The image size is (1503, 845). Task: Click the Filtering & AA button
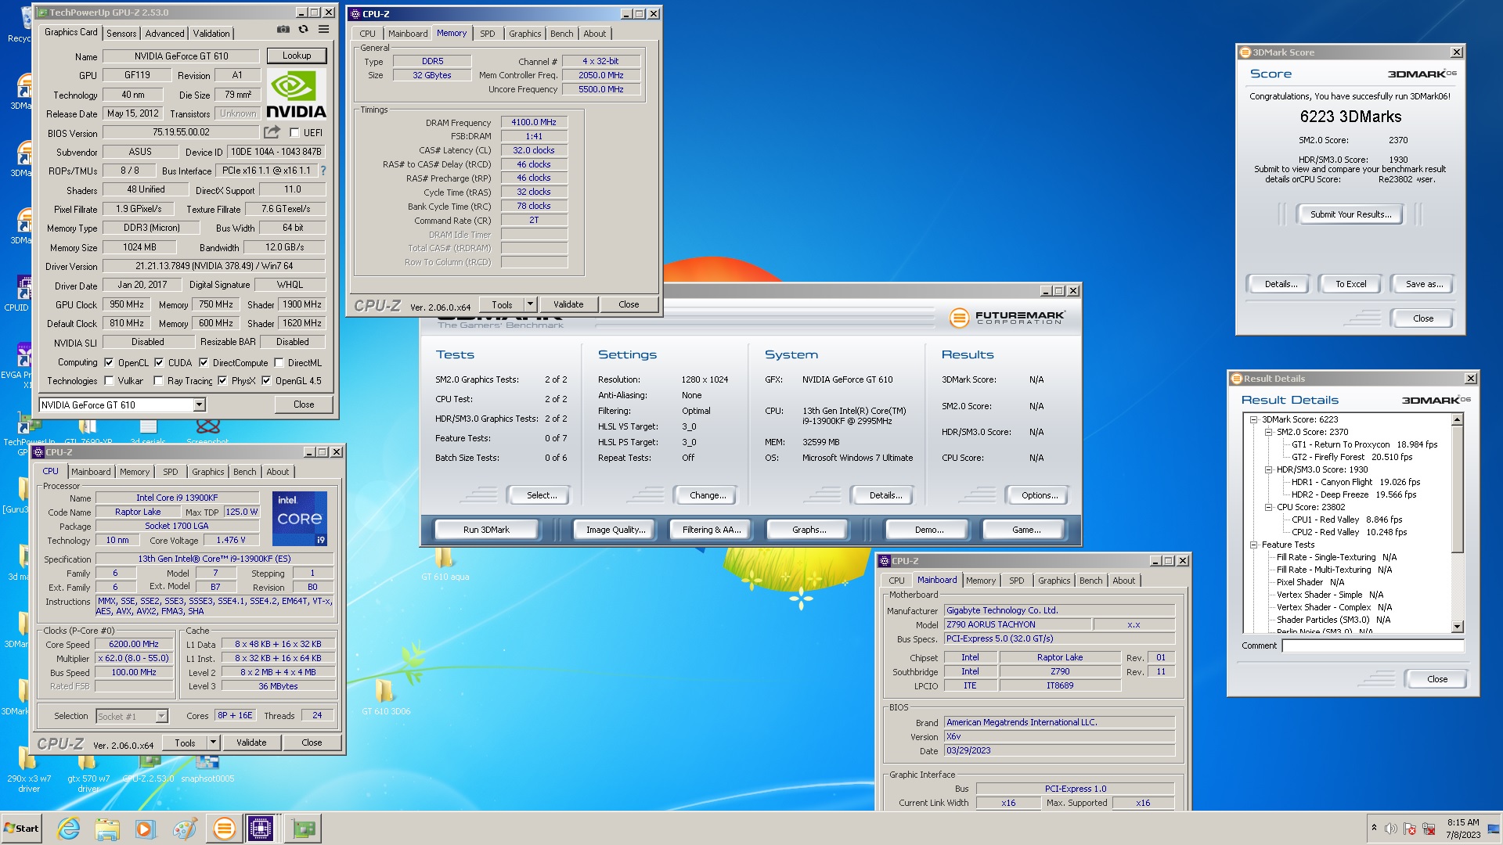point(711,530)
